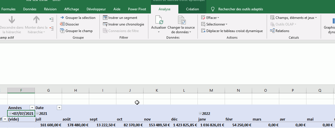The height and width of the screenshot is (128, 335).
Task: Click the Grouper la sélection icon
Action: pos(62,18)
